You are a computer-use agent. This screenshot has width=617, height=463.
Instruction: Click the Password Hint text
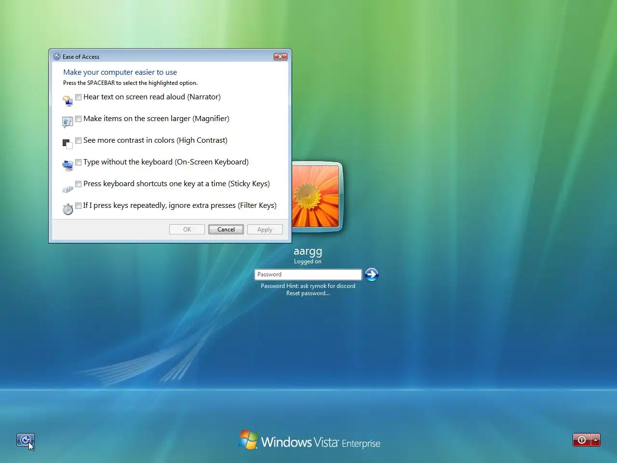pyautogui.click(x=308, y=286)
